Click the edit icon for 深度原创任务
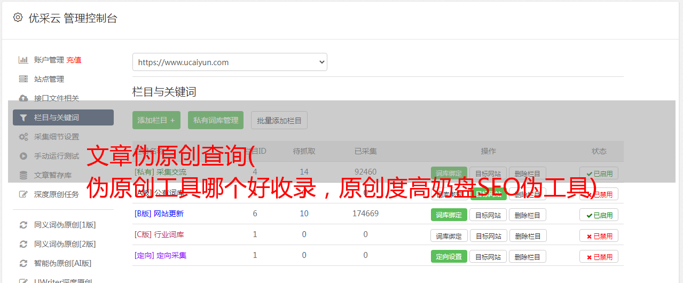The width and height of the screenshot is (683, 283). [x=23, y=194]
